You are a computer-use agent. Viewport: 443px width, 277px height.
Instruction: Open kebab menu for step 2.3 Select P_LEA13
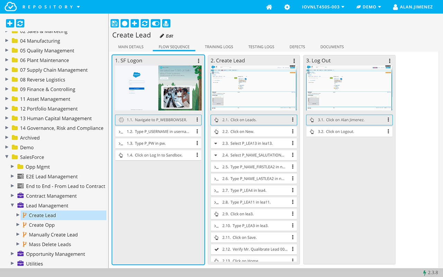click(x=293, y=143)
